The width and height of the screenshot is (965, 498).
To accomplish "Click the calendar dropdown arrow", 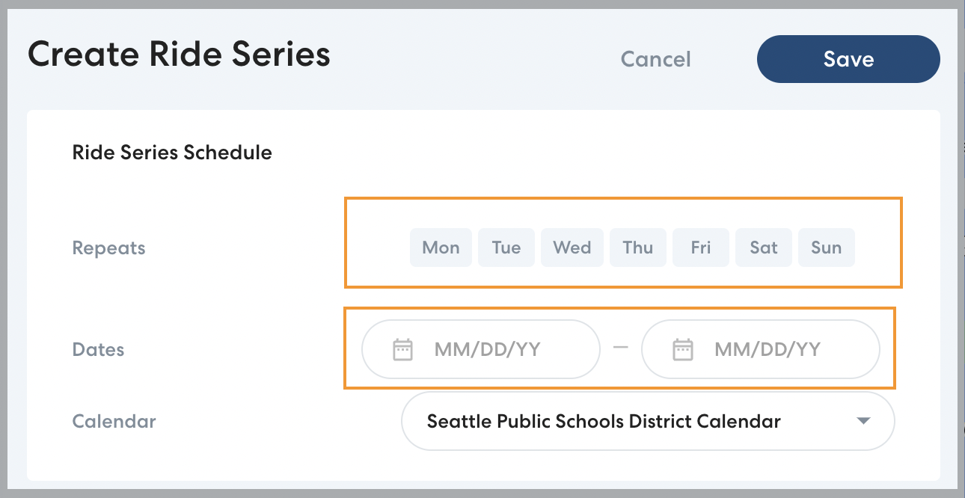I will [863, 421].
